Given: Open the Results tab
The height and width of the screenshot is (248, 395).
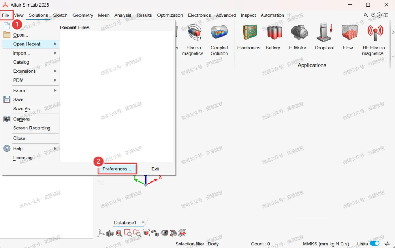Looking at the screenshot, I should (144, 15).
